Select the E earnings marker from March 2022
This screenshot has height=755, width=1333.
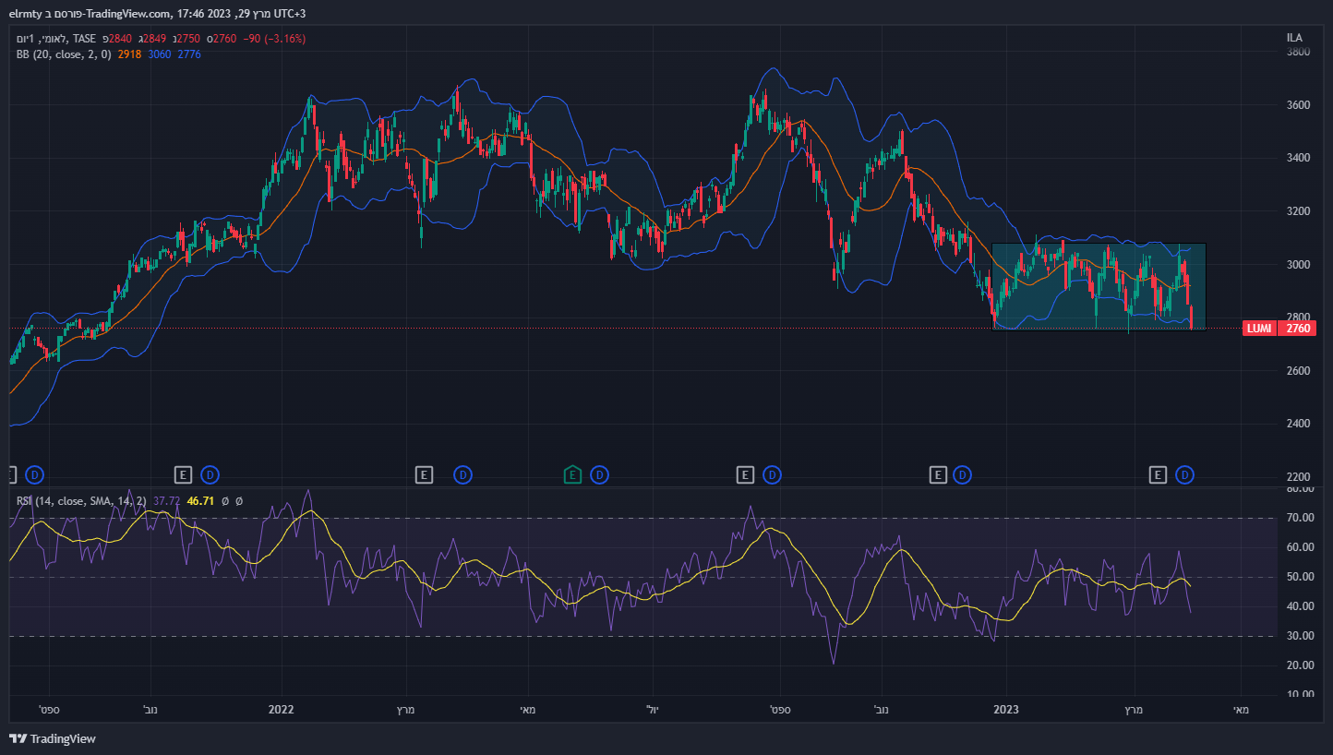click(424, 474)
